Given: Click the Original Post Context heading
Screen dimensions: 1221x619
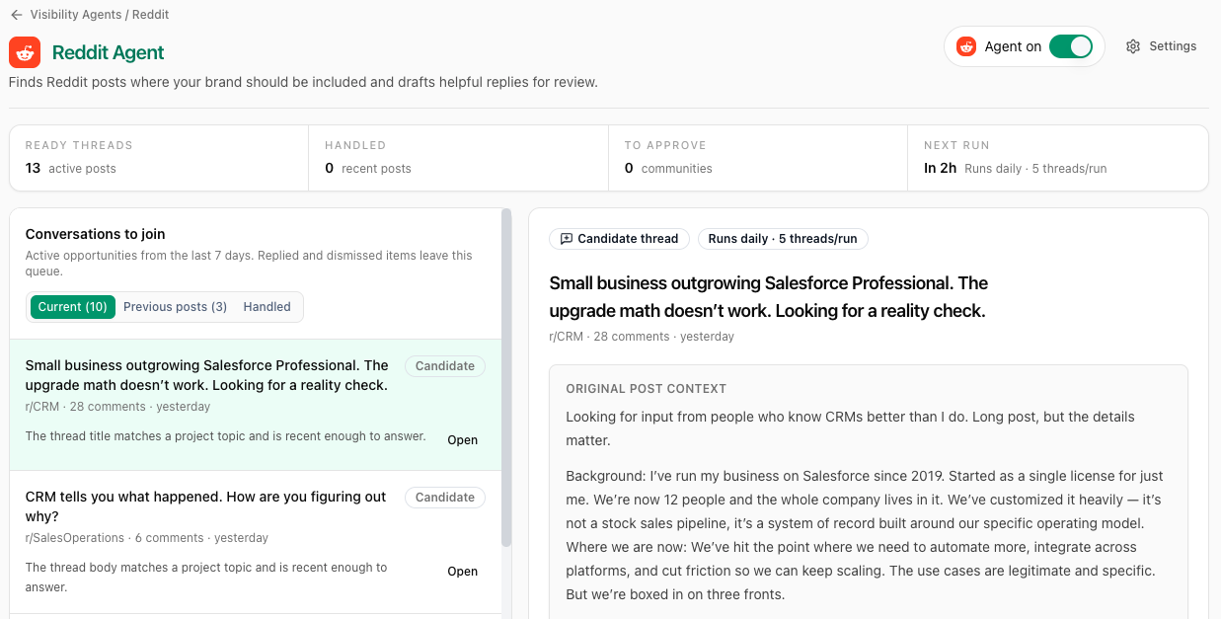Looking at the screenshot, I should click(646, 389).
